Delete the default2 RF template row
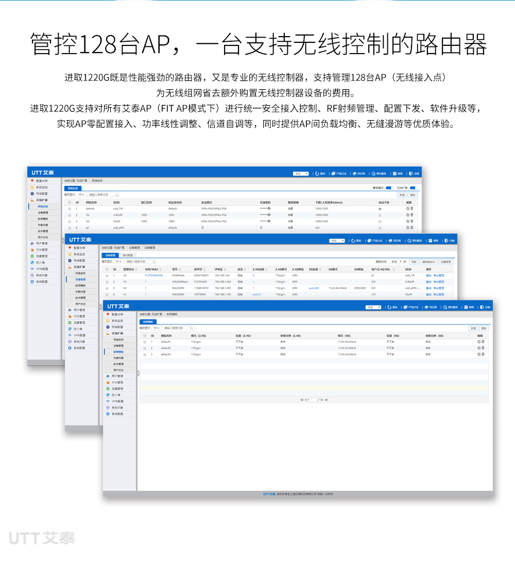The height and width of the screenshot is (567, 515). tap(483, 348)
